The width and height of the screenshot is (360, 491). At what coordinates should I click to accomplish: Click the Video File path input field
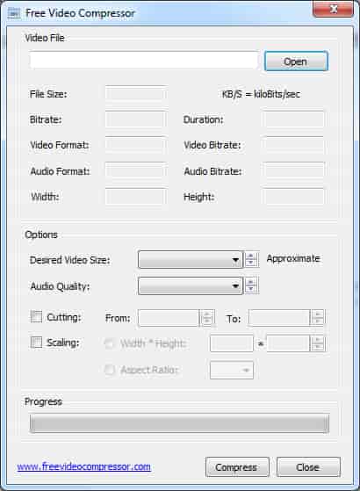(144, 60)
